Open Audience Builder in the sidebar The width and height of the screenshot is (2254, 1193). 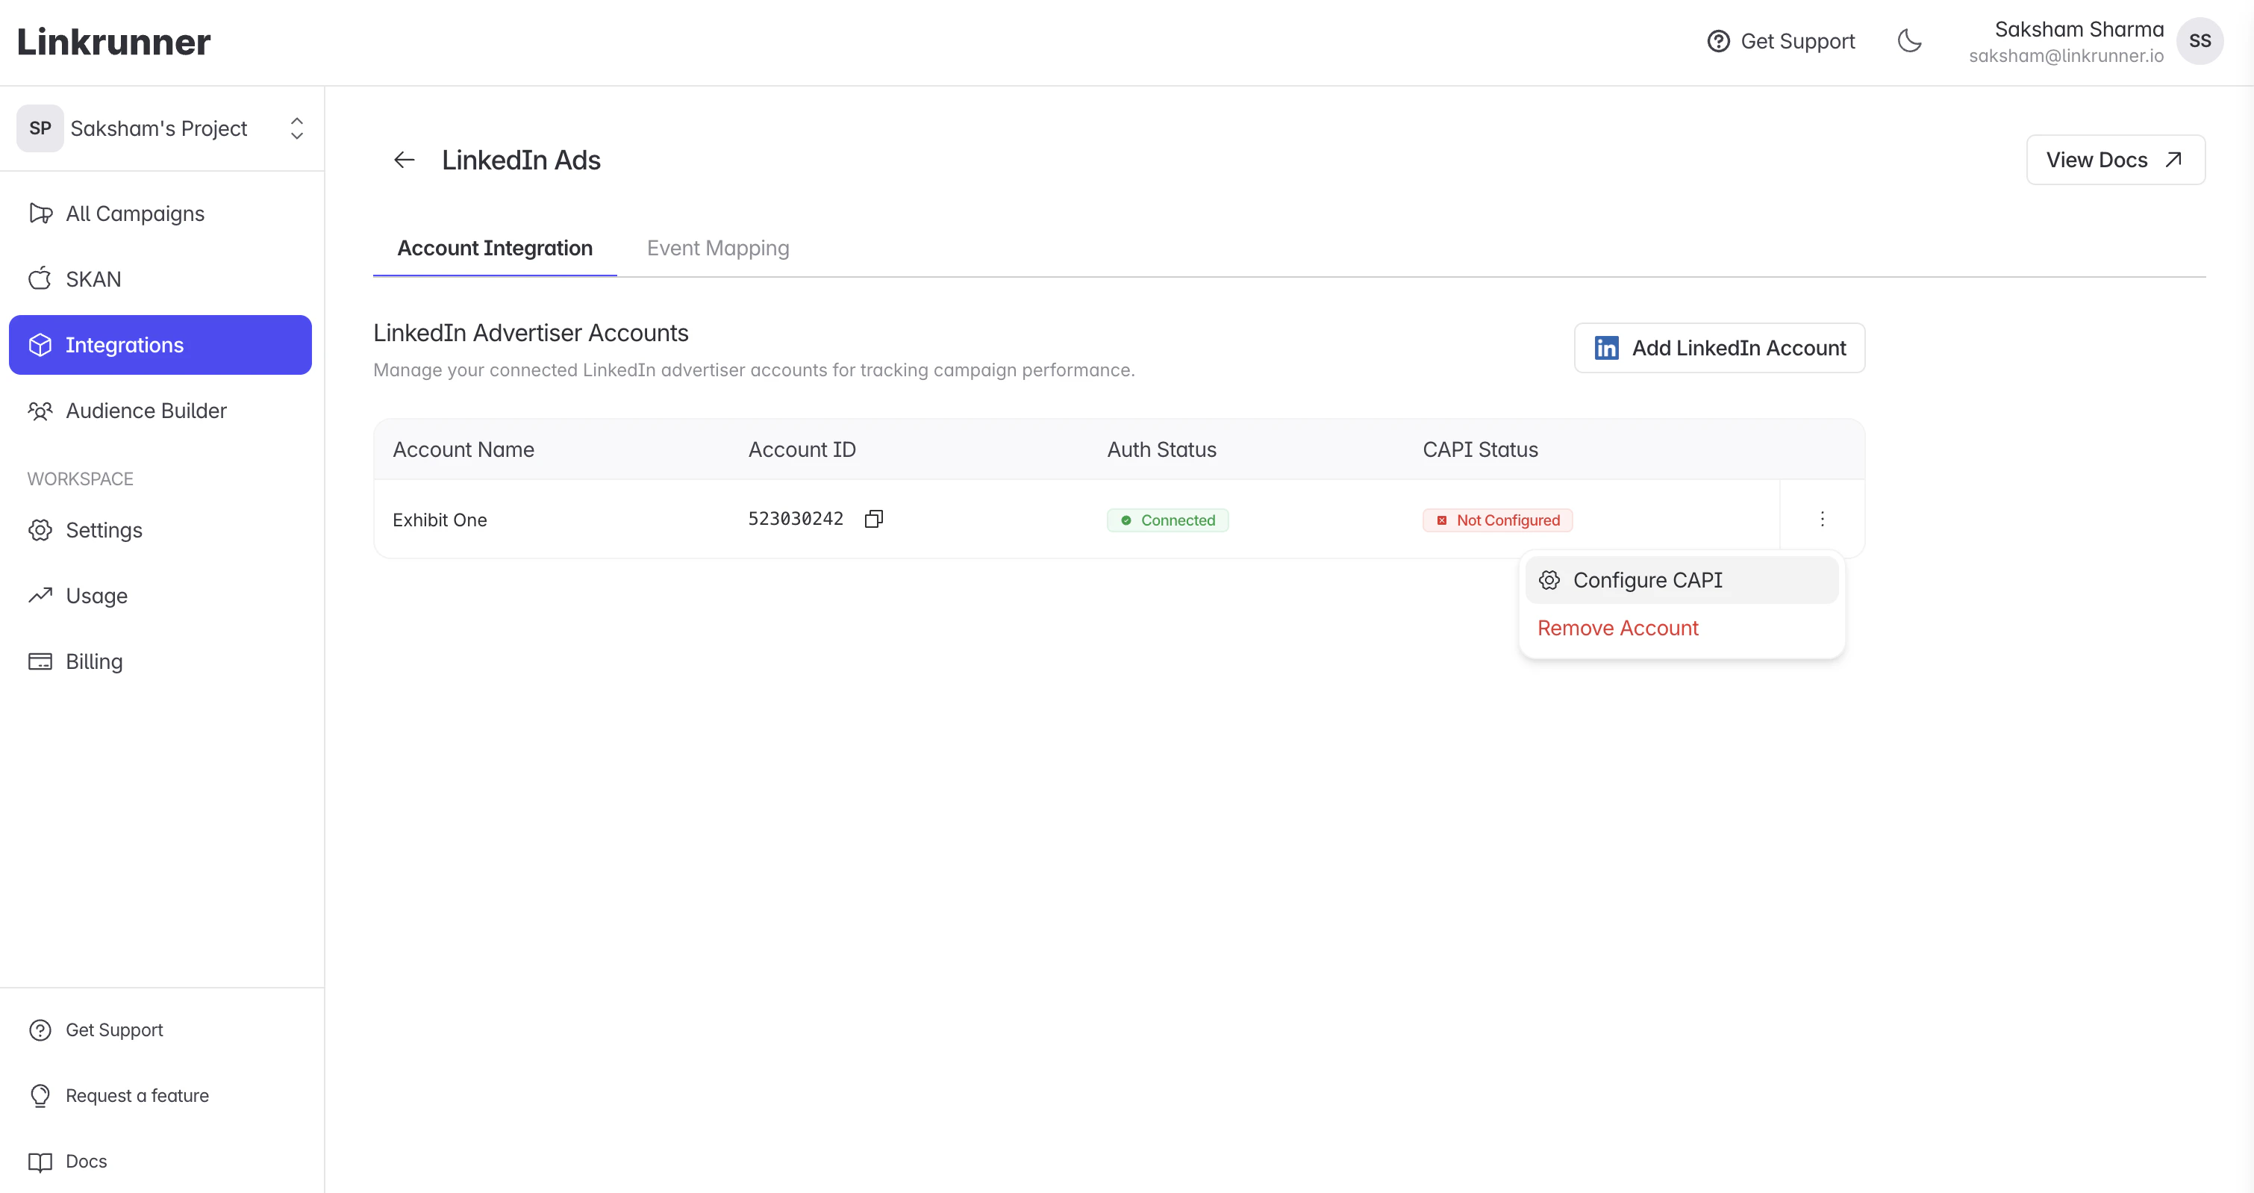(x=146, y=411)
